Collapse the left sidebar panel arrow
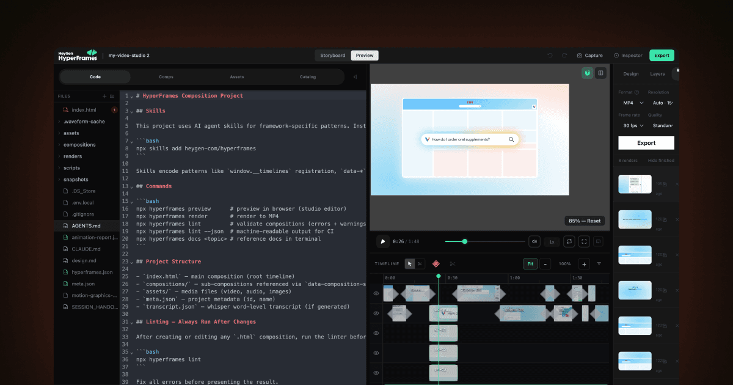This screenshot has height=385, width=733. click(x=356, y=77)
